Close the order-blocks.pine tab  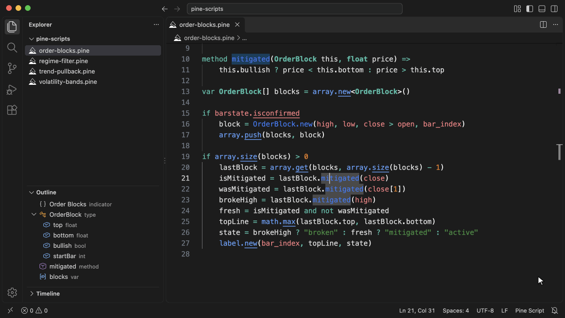point(237,24)
